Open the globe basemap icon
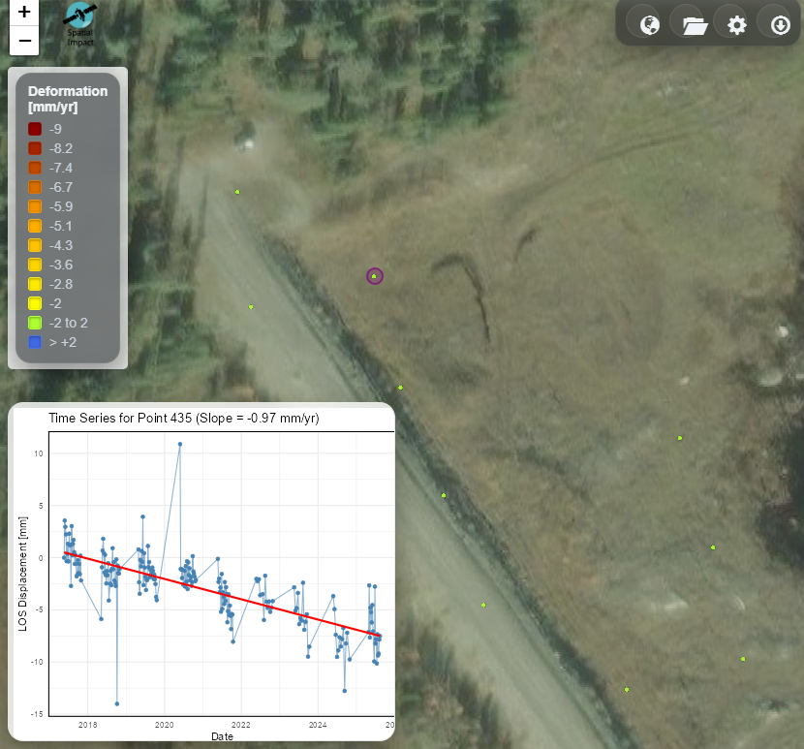The width and height of the screenshot is (804, 749). [649, 25]
